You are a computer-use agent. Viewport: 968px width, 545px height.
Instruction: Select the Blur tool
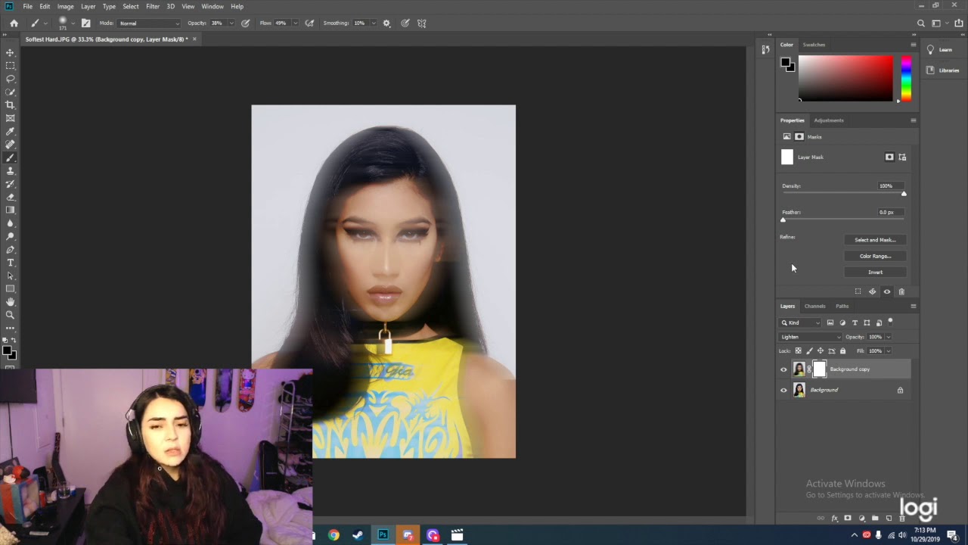click(x=11, y=223)
